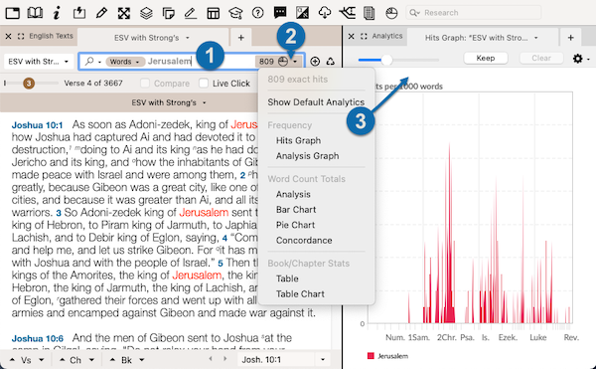Click the Info italic i toolbar icon
This screenshot has width=596, height=369.
[57, 13]
